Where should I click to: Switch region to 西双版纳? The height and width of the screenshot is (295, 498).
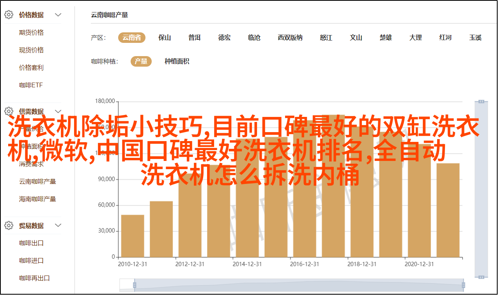(290, 38)
